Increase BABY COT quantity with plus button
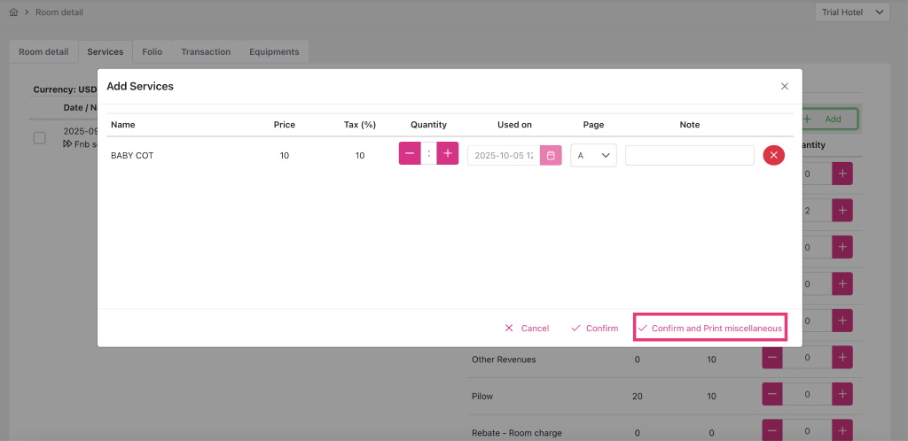The image size is (908, 441). tap(448, 154)
